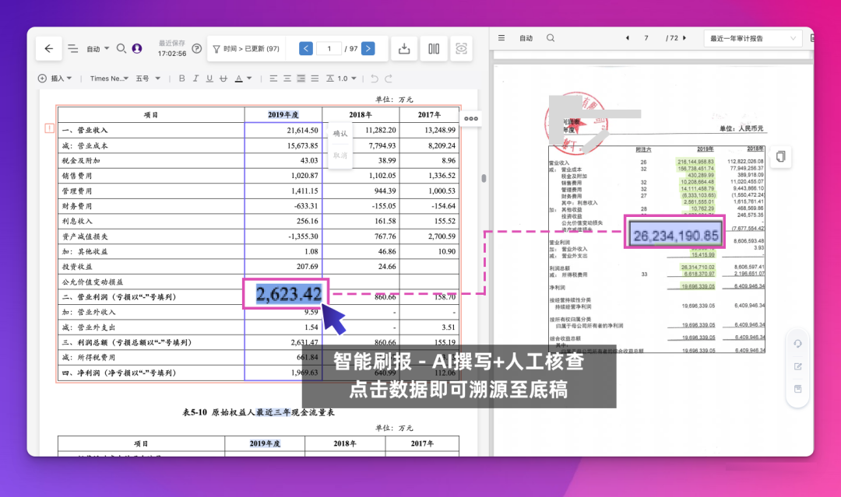Click the source page number field showing 7
The image size is (841, 497).
(x=646, y=38)
